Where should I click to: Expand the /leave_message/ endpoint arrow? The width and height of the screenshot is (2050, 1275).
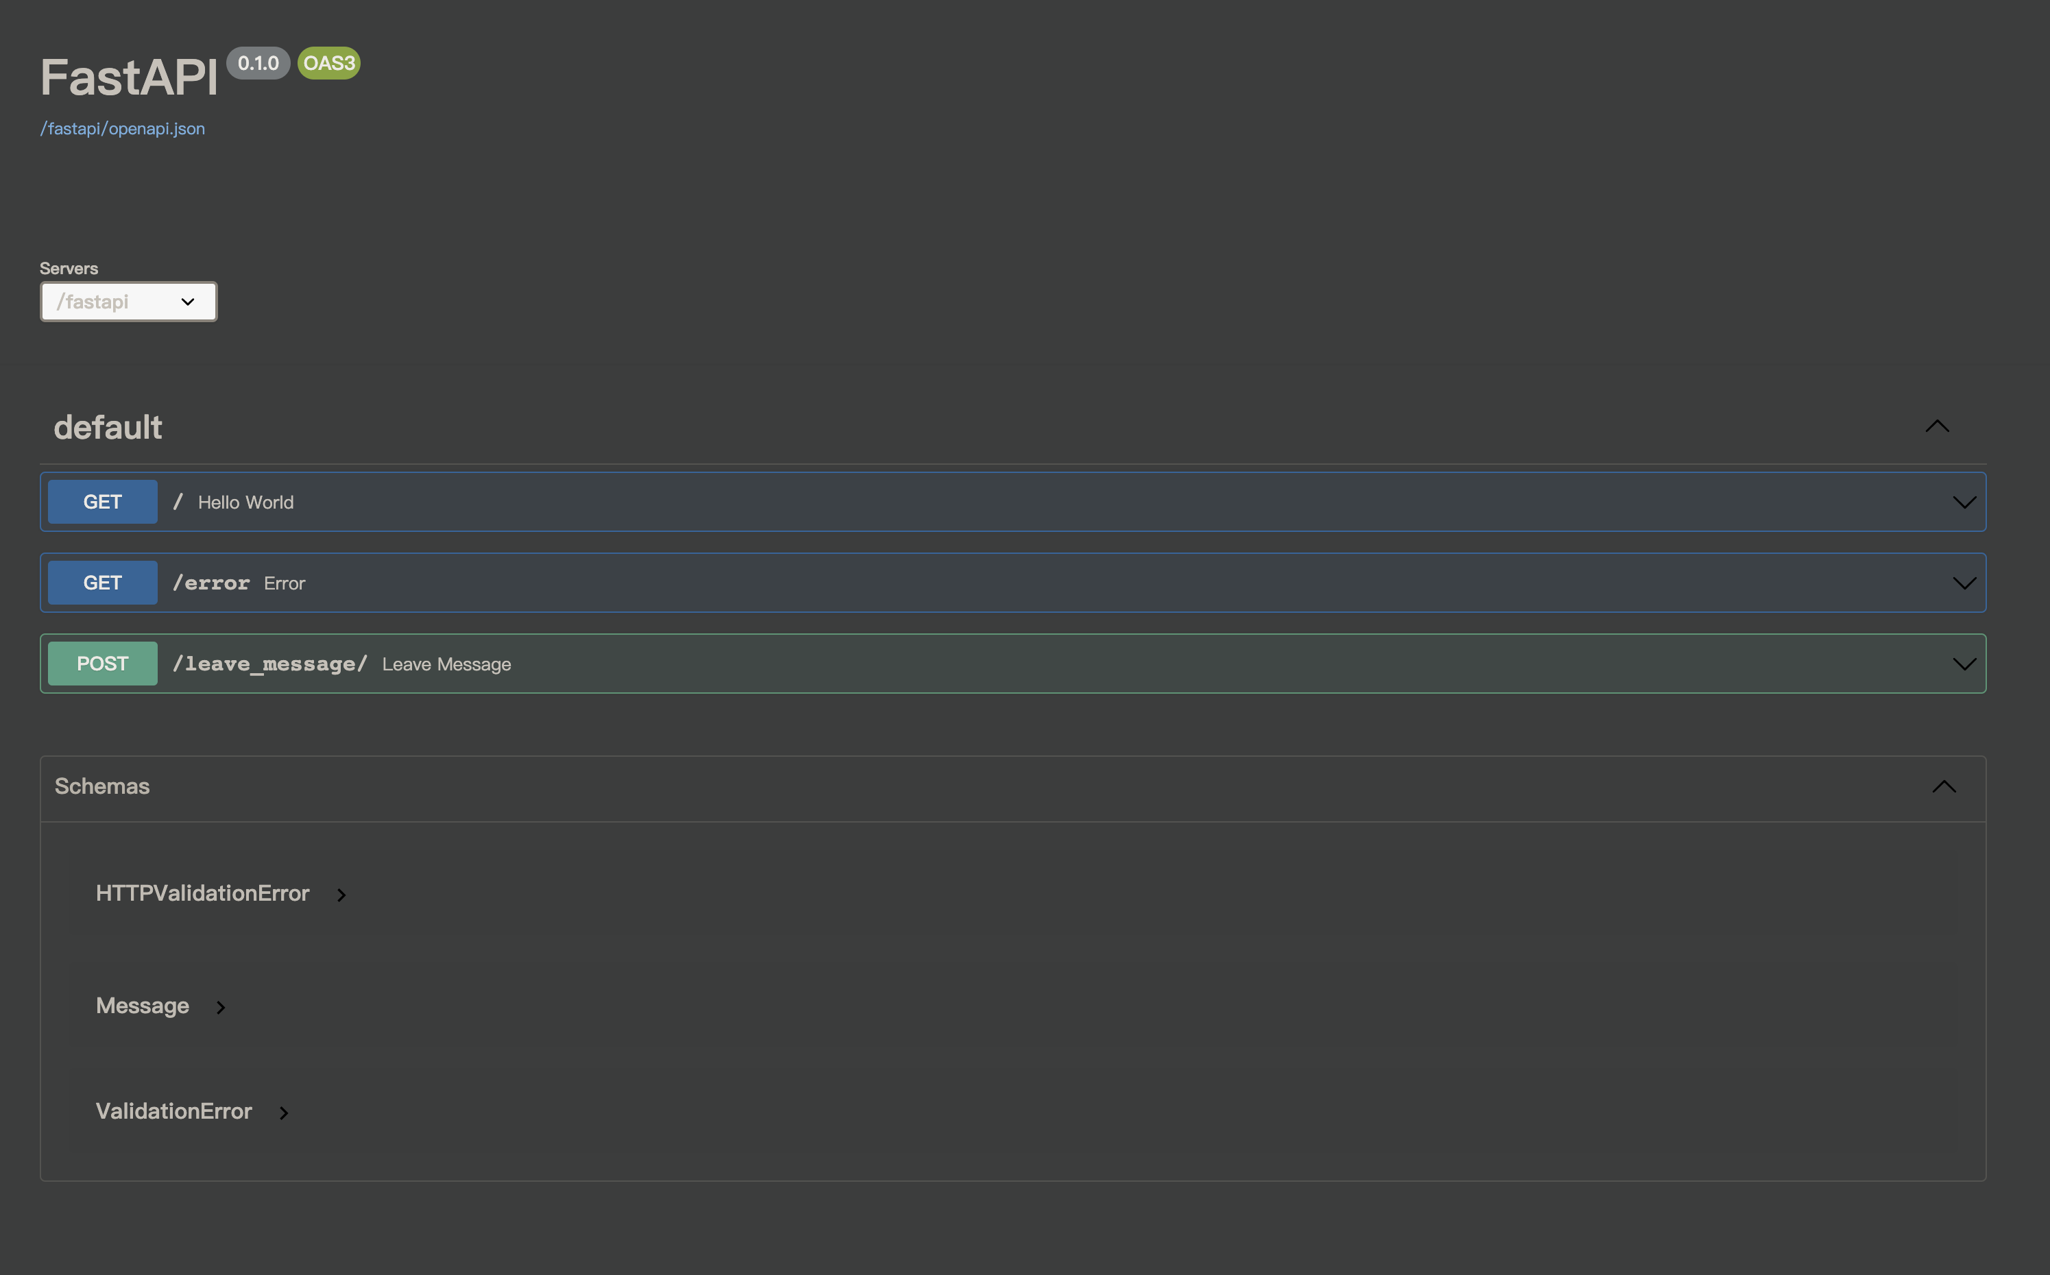pyautogui.click(x=1964, y=664)
